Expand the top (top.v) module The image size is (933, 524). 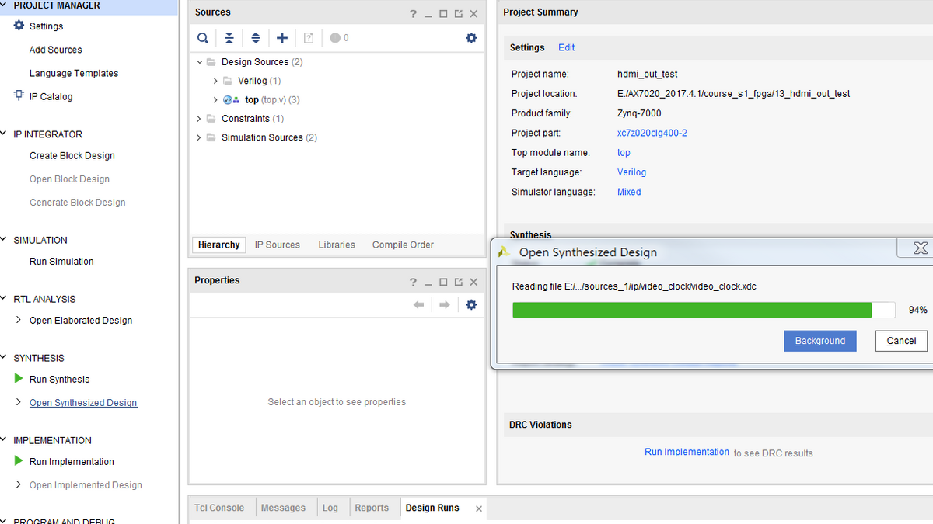pos(215,100)
